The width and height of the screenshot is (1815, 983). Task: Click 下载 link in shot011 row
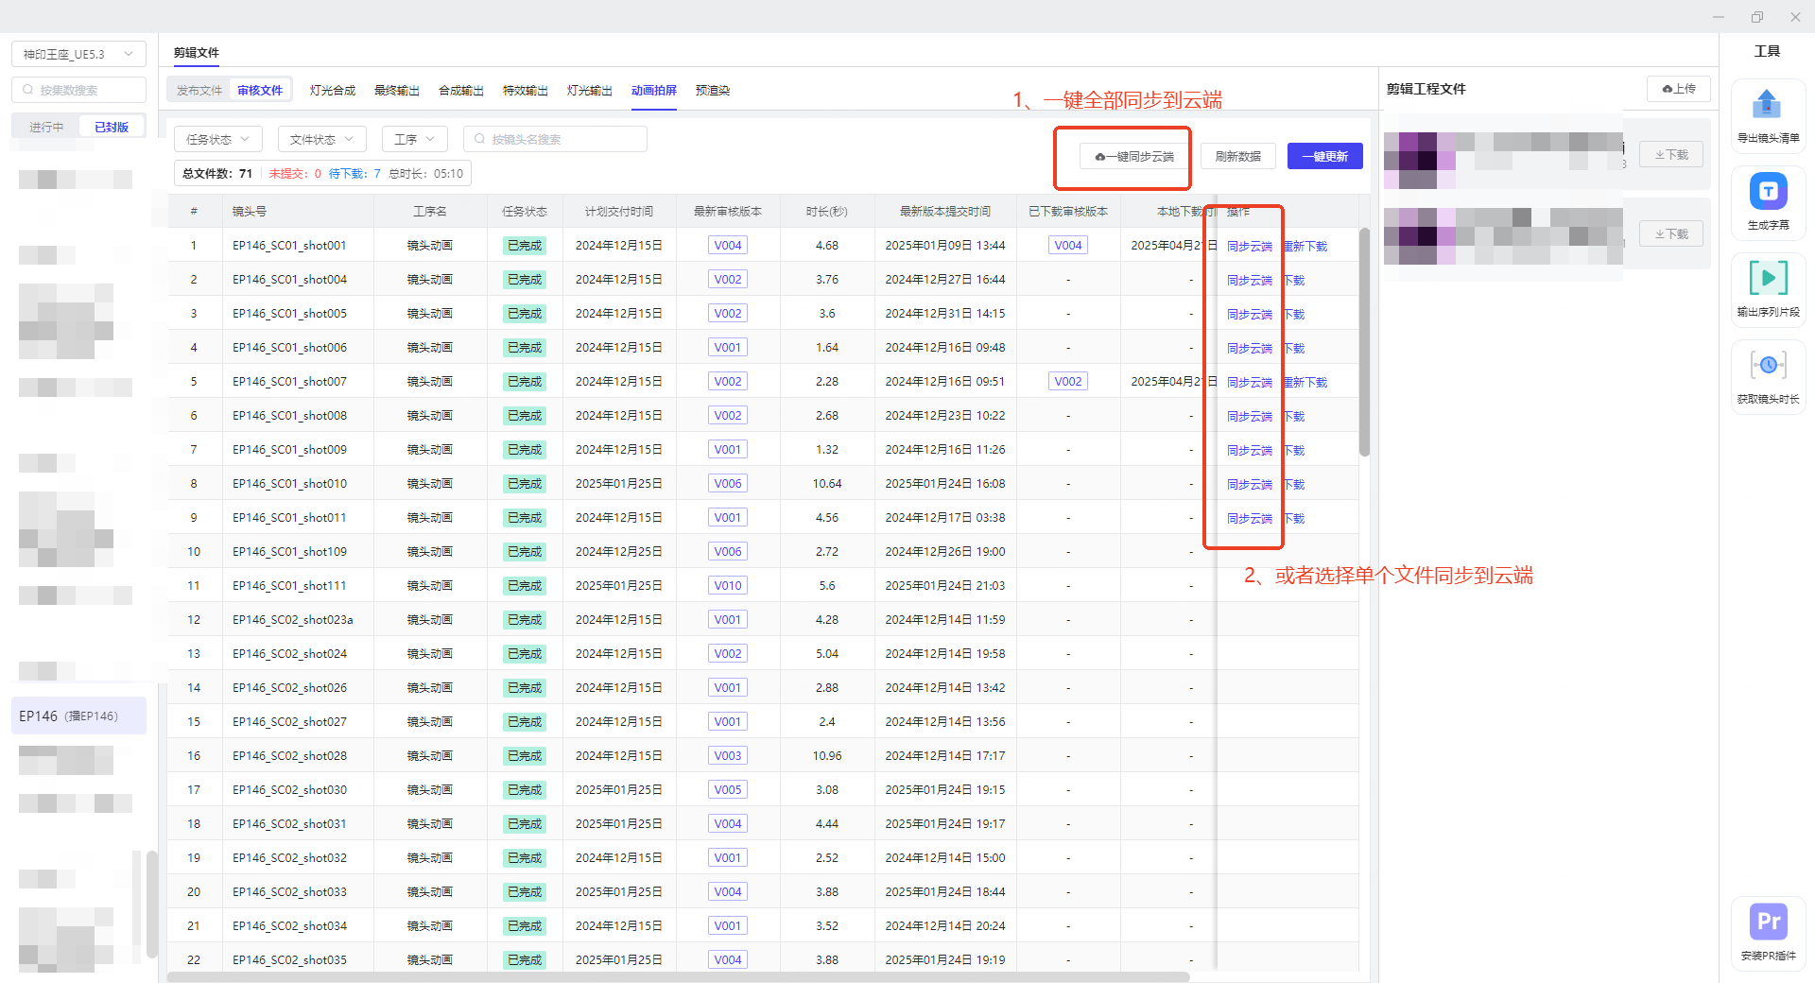(x=1294, y=518)
